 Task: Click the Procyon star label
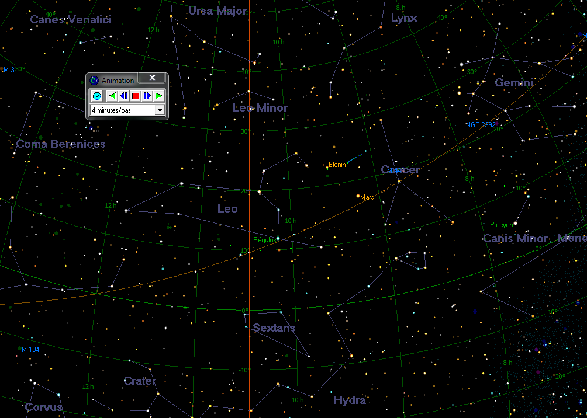502,225
